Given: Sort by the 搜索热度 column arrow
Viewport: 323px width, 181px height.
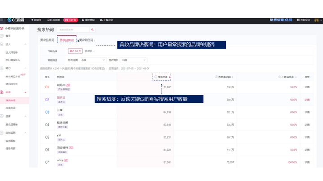Looking at the screenshot, I should tap(170, 77).
